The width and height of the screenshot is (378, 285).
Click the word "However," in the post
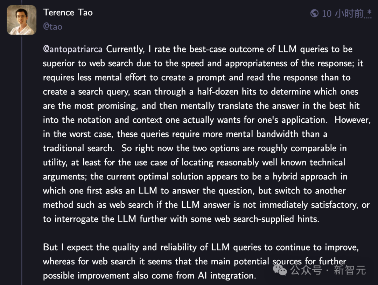pos(352,120)
